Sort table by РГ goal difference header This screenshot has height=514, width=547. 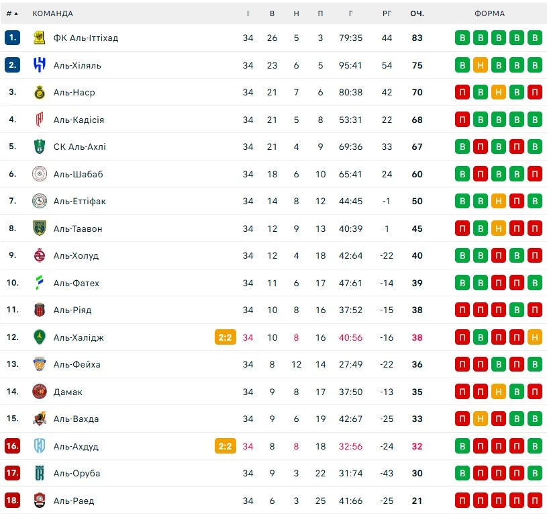point(387,13)
